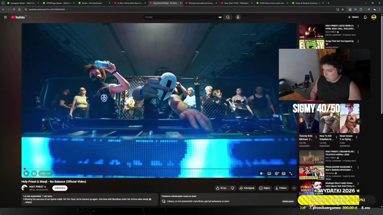Open options for Dead Island 2 short

pos(356,137)
